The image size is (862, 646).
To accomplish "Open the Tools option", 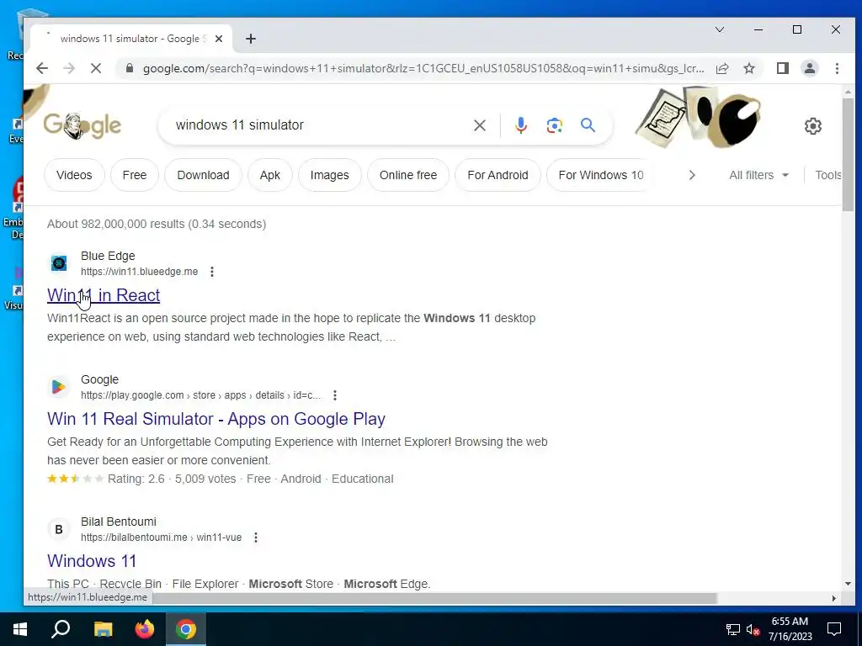I will tap(827, 175).
